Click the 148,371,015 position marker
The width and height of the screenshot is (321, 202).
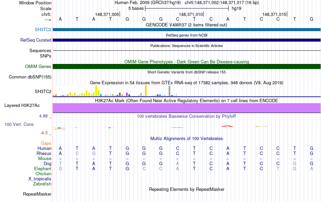point(274,14)
